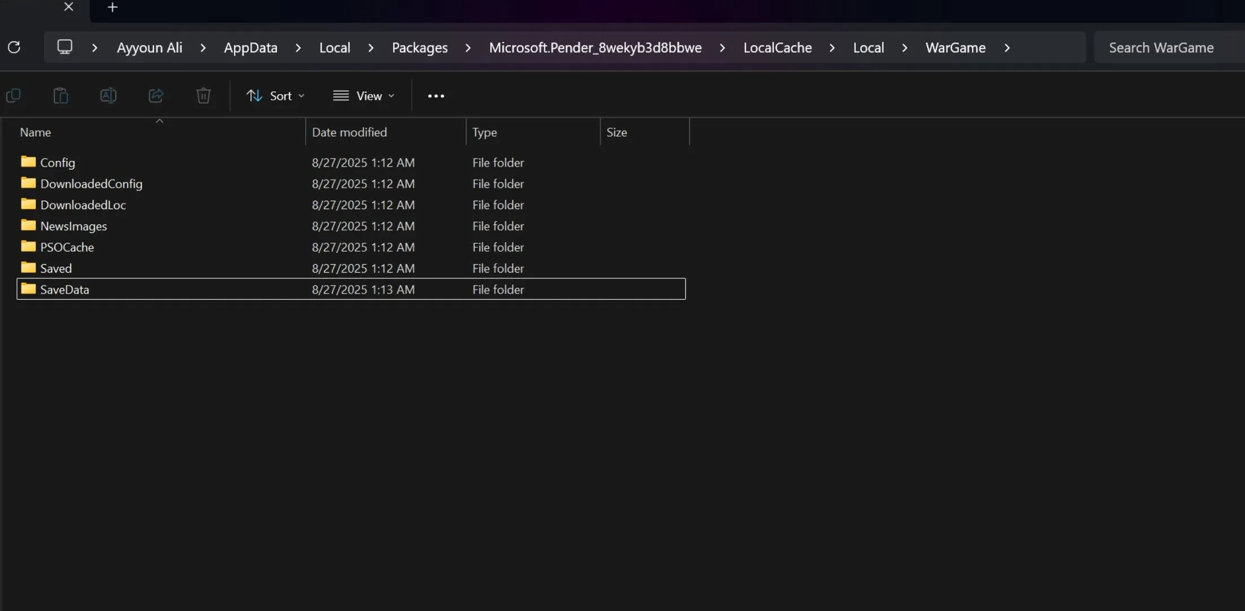1245x611 pixels.
Task: Click the Delete trash icon
Action: (x=203, y=96)
